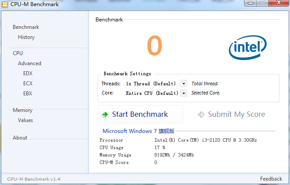Click the CPU-M Score value 0
Viewport: 290px width, 185px height.
tap(156, 162)
